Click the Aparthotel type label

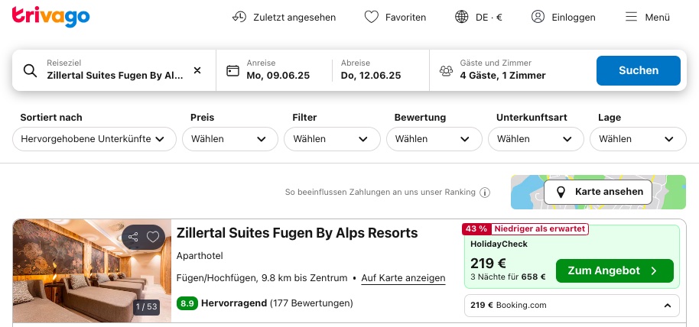pyautogui.click(x=200, y=256)
